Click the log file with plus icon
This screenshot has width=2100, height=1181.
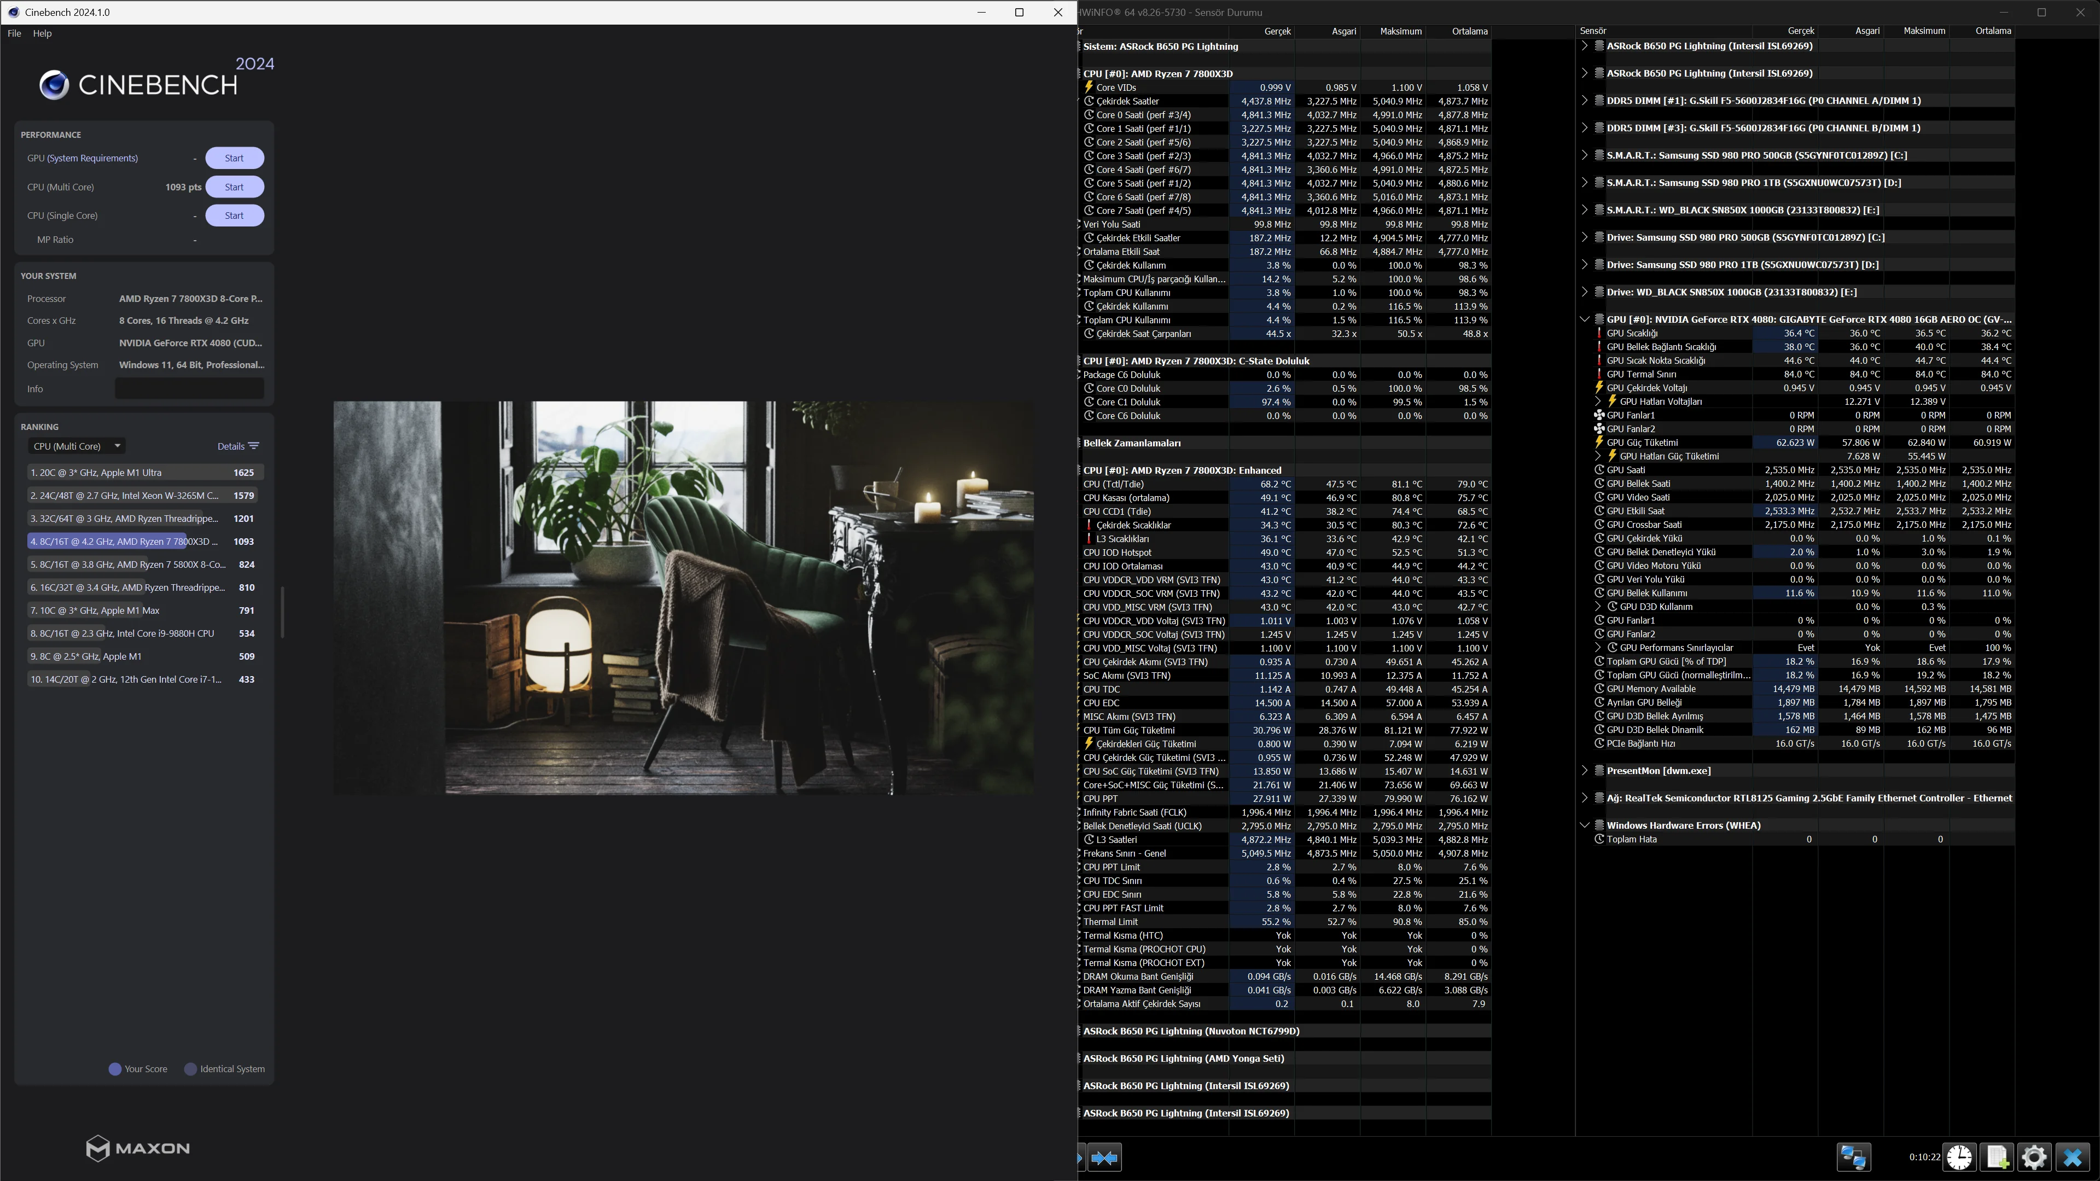pos(1997,1157)
